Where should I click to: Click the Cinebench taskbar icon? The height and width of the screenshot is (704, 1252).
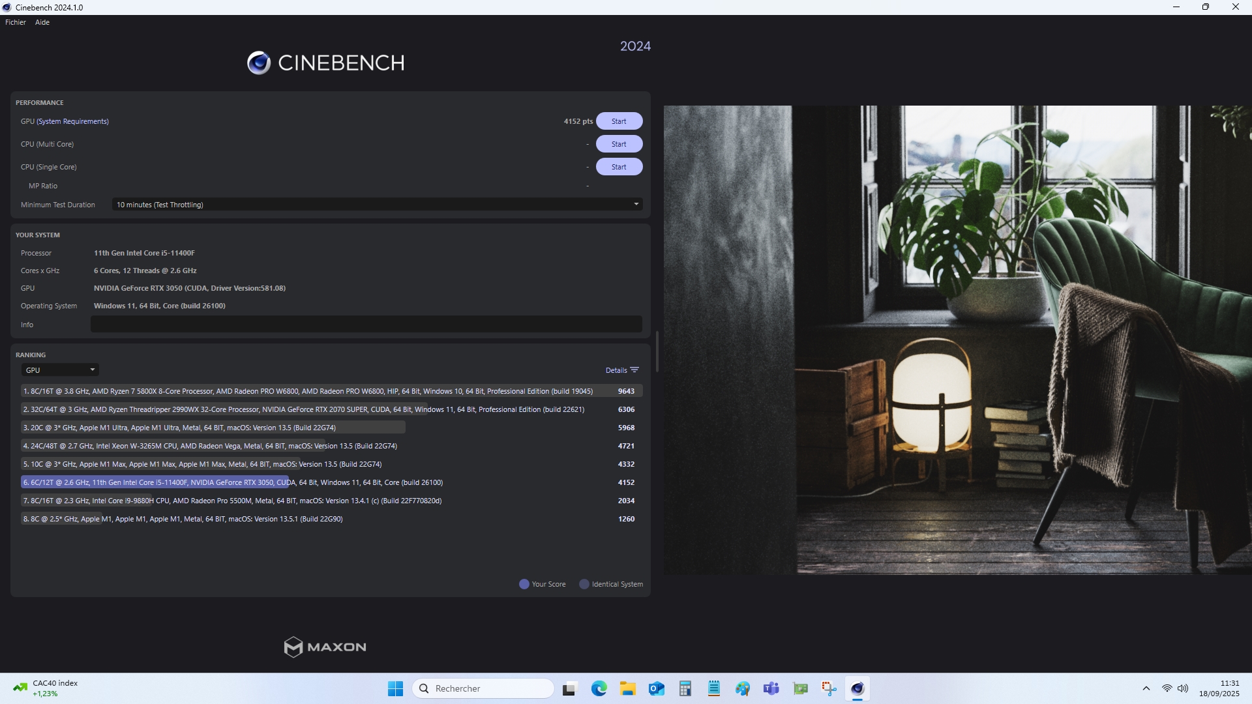point(857,688)
